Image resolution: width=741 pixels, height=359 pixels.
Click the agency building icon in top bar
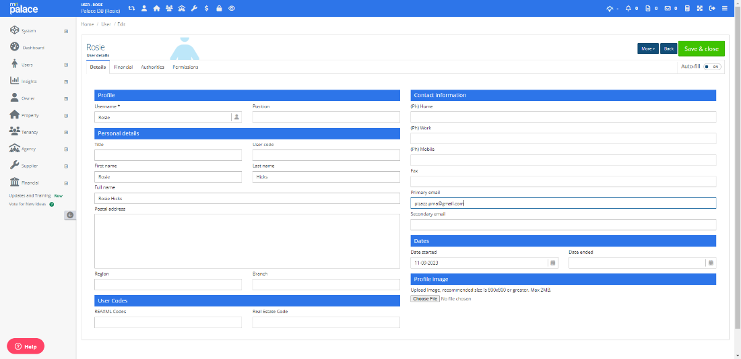tap(181, 9)
